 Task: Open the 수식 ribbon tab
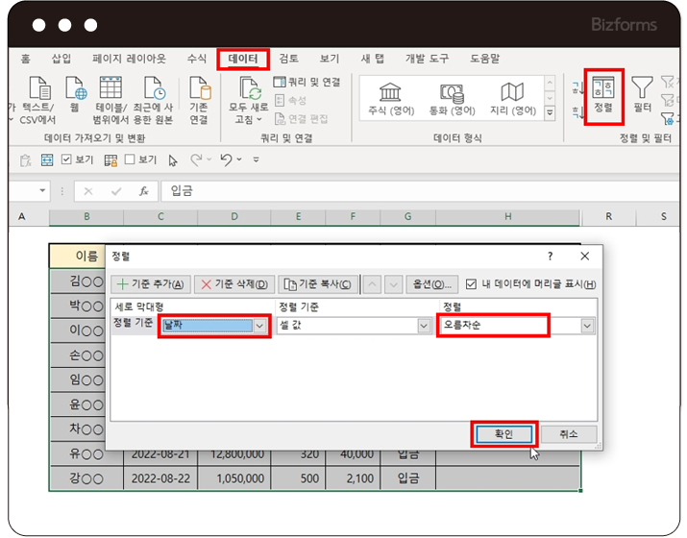[197, 59]
